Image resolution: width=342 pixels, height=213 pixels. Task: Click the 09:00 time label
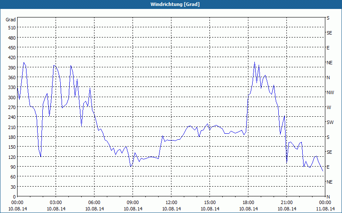[133, 203]
